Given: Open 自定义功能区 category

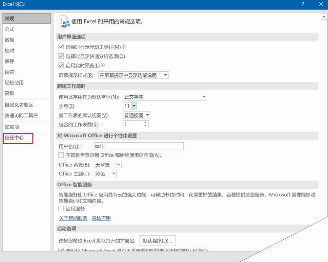Looking at the screenshot, I should [27, 105].
